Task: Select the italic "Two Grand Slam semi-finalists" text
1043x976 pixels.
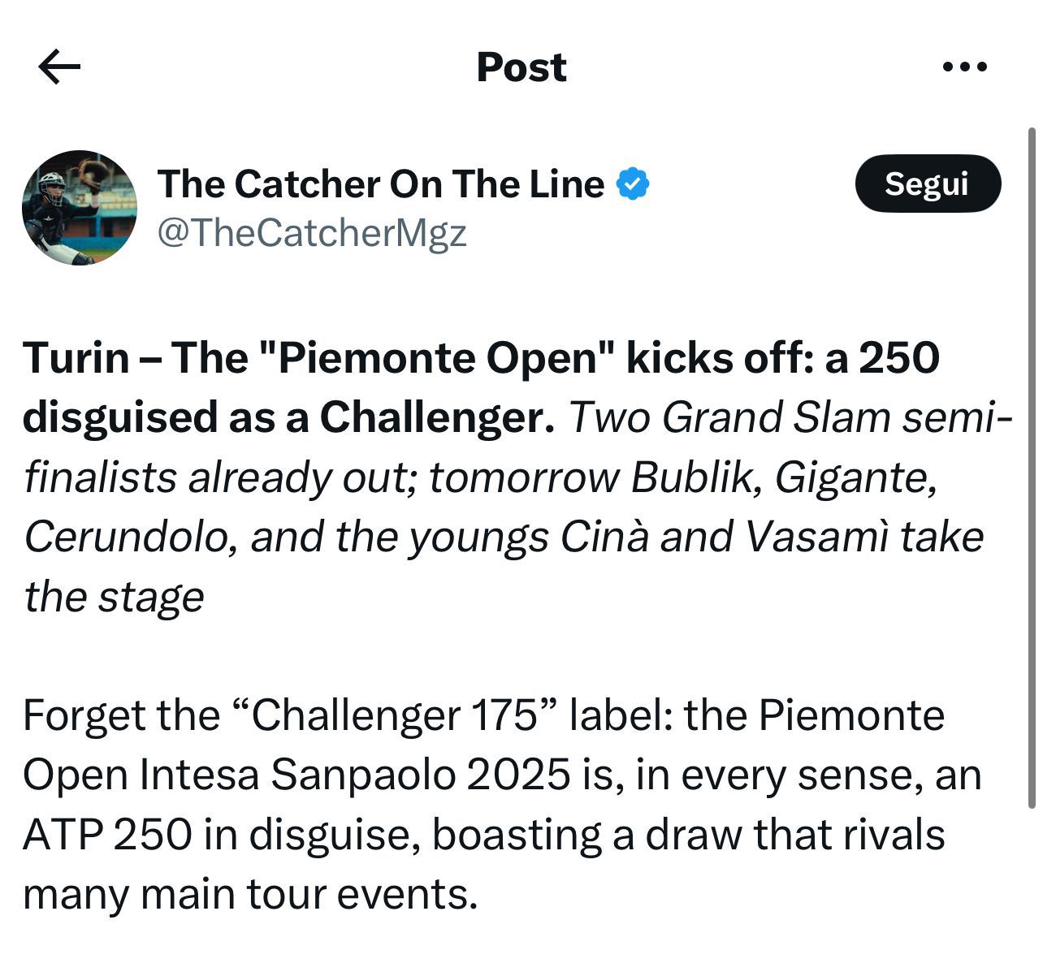Action: point(788,417)
